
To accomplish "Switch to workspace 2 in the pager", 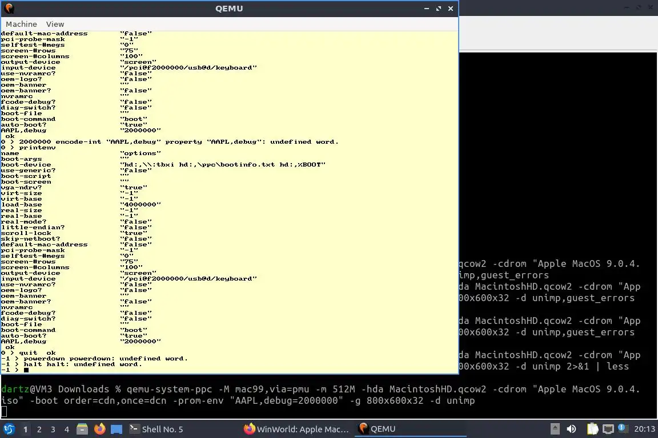I will coord(39,429).
